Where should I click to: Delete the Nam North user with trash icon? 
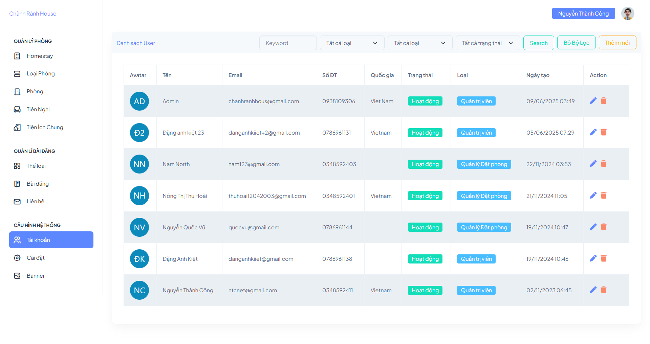(604, 164)
